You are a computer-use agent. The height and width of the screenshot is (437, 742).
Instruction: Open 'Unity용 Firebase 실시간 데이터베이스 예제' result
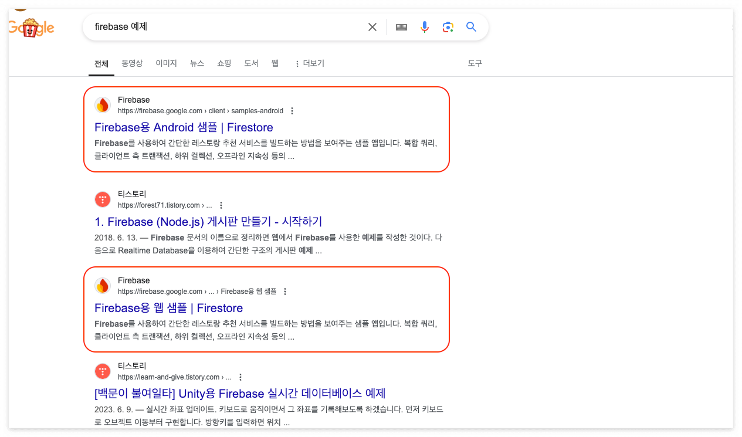click(x=240, y=393)
